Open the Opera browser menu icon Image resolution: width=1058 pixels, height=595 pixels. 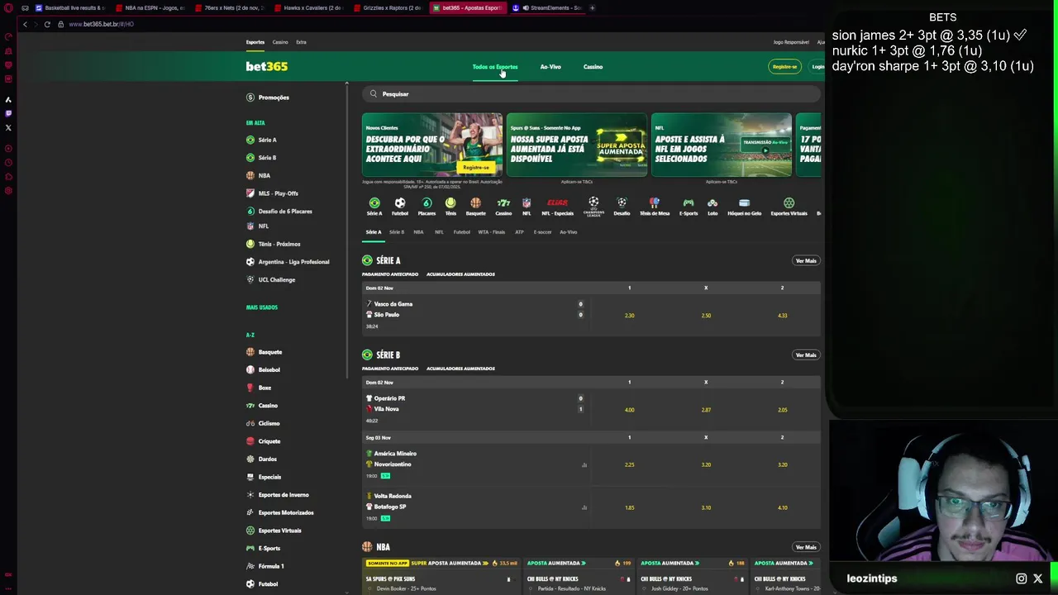pyautogui.click(x=8, y=7)
